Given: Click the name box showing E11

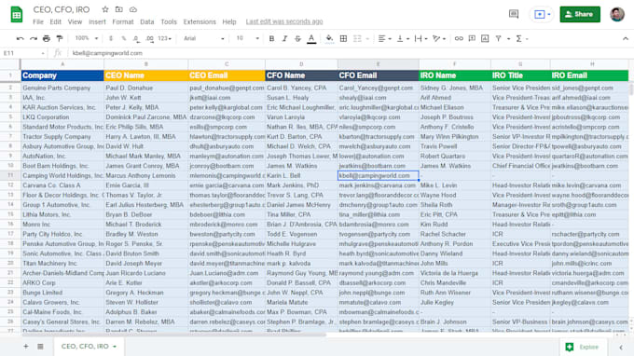Looking at the screenshot, I should click(24, 53).
